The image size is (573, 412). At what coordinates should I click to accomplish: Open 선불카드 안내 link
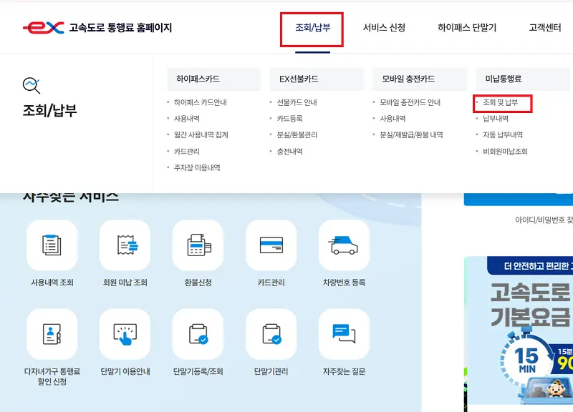[x=297, y=102]
